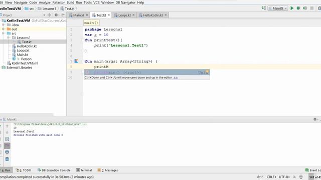Change line separator CRLF in status bar
Image resolution: width=321 pixels, height=180 pixels.
point(271,177)
